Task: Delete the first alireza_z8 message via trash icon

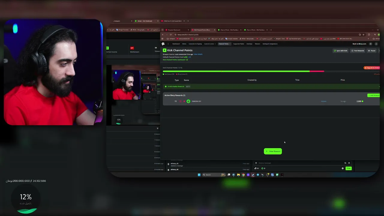Action: tap(168, 164)
